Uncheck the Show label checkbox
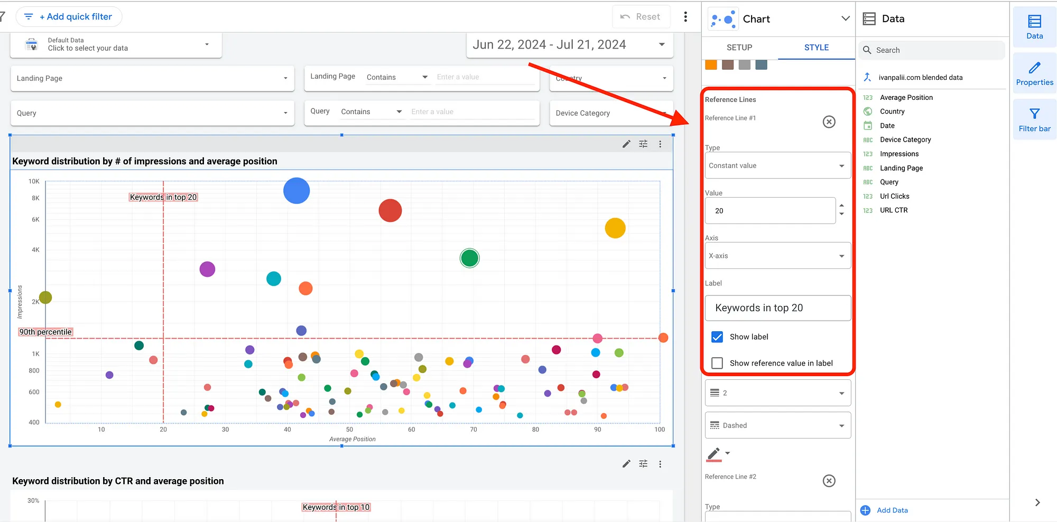Image resolution: width=1057 pixels, height=522 pixels. click(717, 337)
